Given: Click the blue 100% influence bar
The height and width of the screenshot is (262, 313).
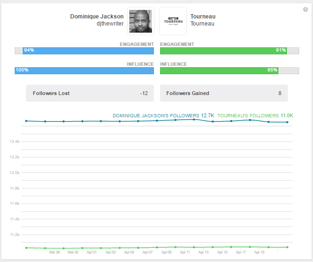Looking at the screenshot, I should pos(84,70).
